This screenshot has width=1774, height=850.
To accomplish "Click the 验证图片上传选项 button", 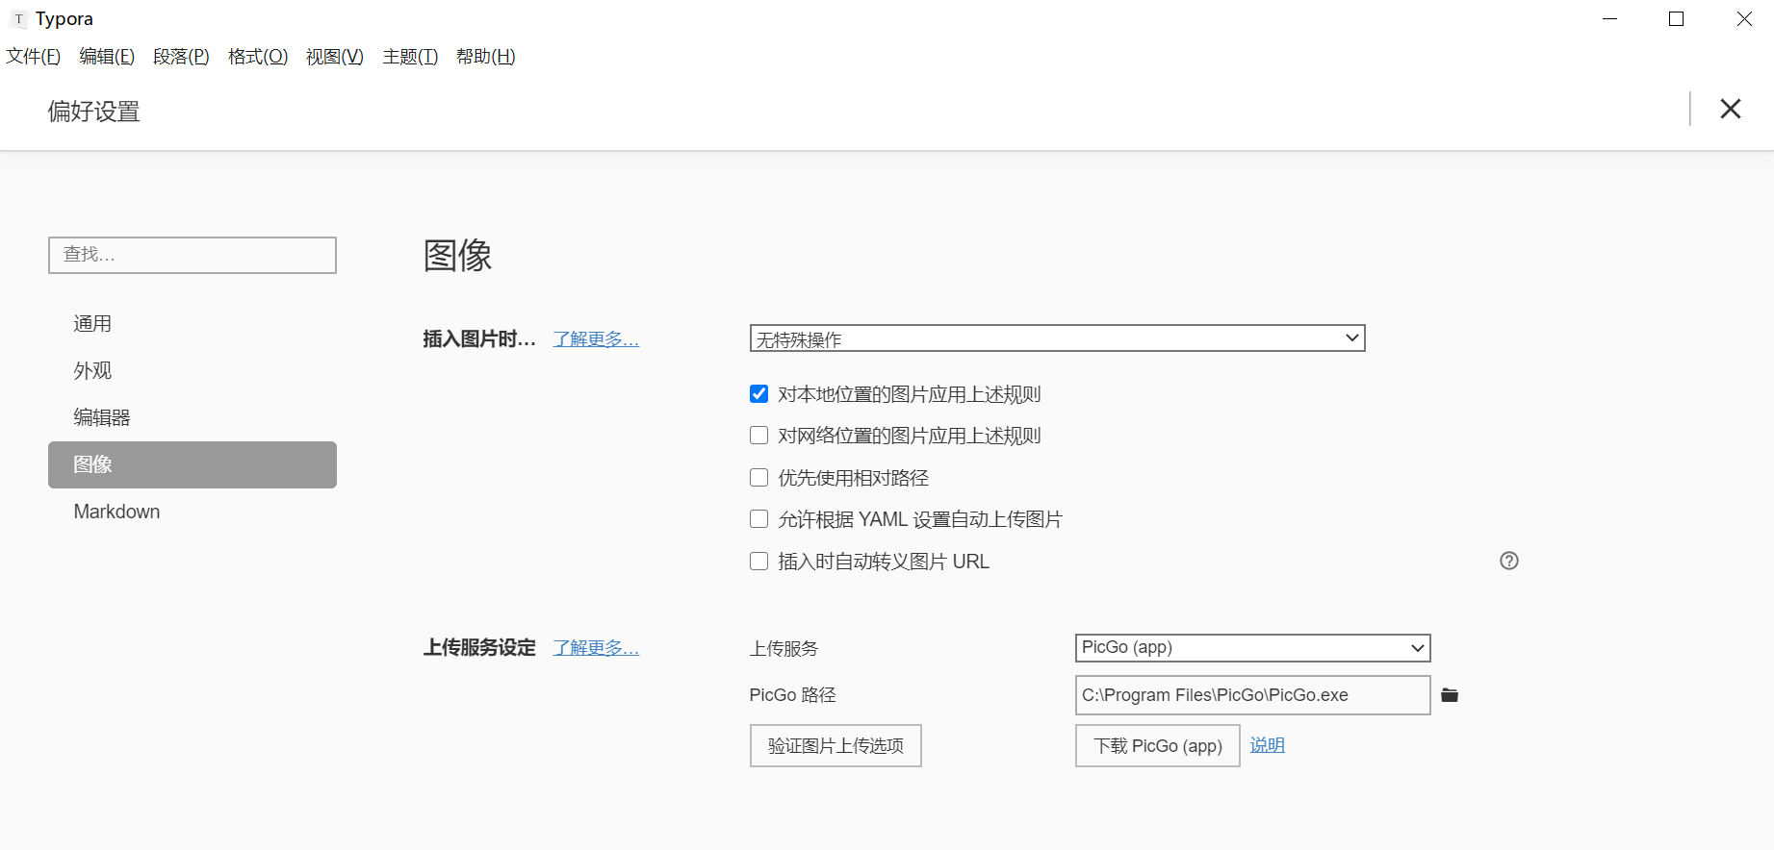I will [836, 746].
